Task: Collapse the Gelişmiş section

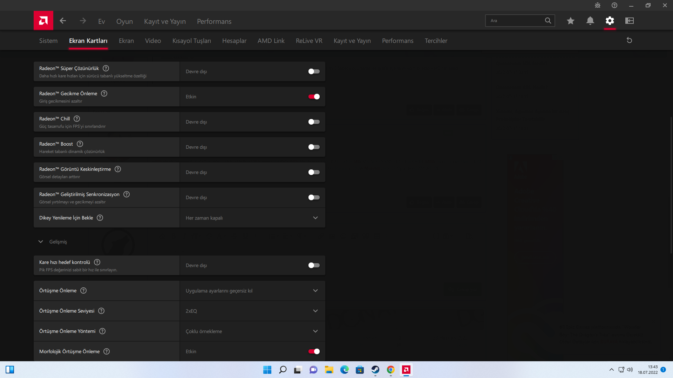Action: [41, 242]
